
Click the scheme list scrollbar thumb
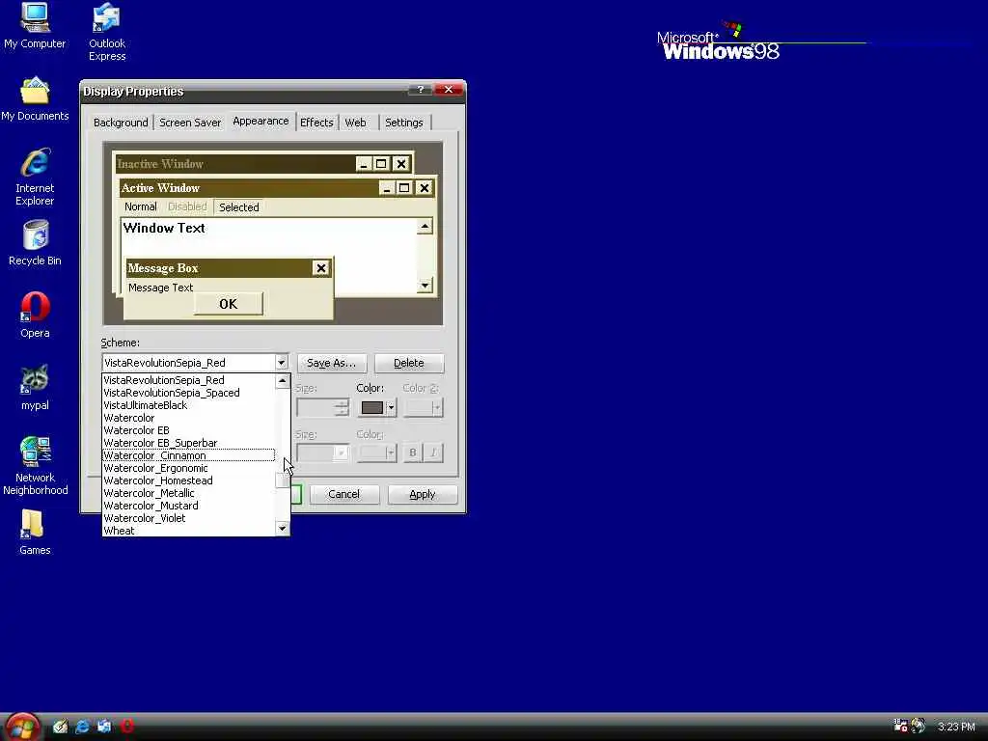283,480
